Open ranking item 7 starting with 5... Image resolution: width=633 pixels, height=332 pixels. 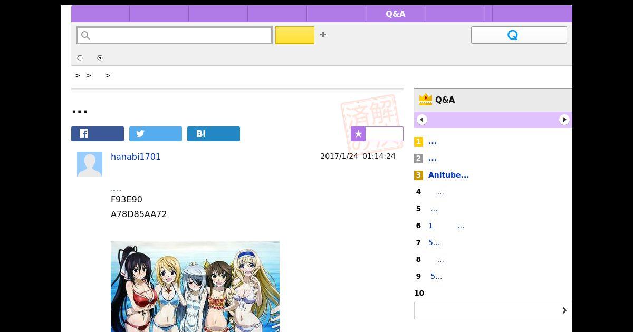[434, 243]
